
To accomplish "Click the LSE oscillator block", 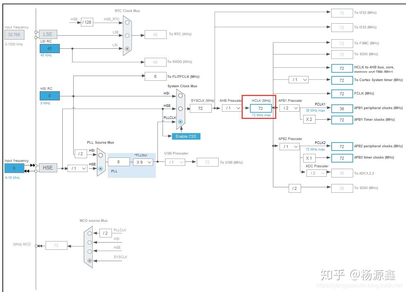I will [x=48, y=35].
